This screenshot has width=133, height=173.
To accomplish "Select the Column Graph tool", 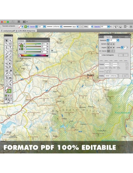I will (x=10, y=77).
